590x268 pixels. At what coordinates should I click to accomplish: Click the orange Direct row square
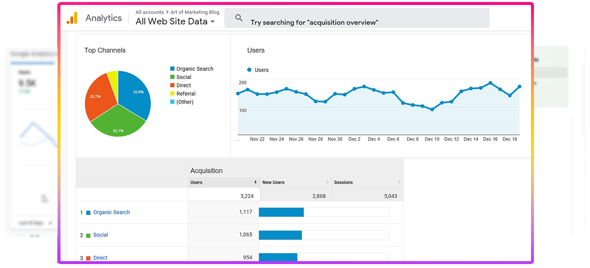tap(88, 258)
